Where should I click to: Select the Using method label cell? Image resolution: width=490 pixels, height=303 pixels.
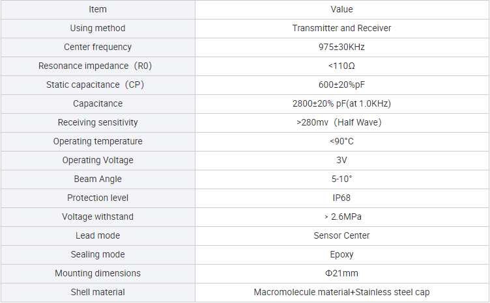point(98,29)
